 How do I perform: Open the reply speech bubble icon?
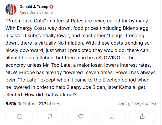coord(19,116)
